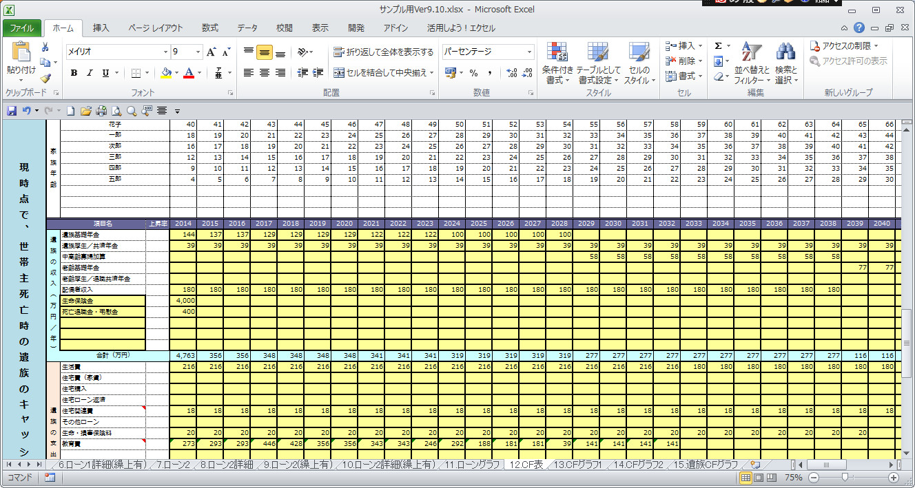Click the AutoSum sigma icon

718,45
